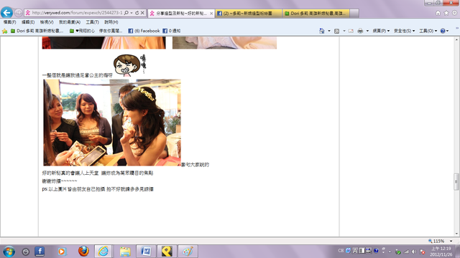Show hidden tray icons arrow
The width and height of the screenshot is (460, 258).
tap(390, 252)
